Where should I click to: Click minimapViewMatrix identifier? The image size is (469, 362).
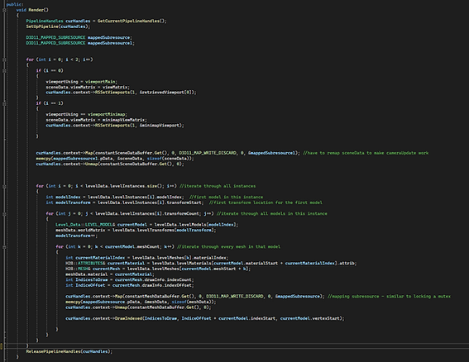123,120
